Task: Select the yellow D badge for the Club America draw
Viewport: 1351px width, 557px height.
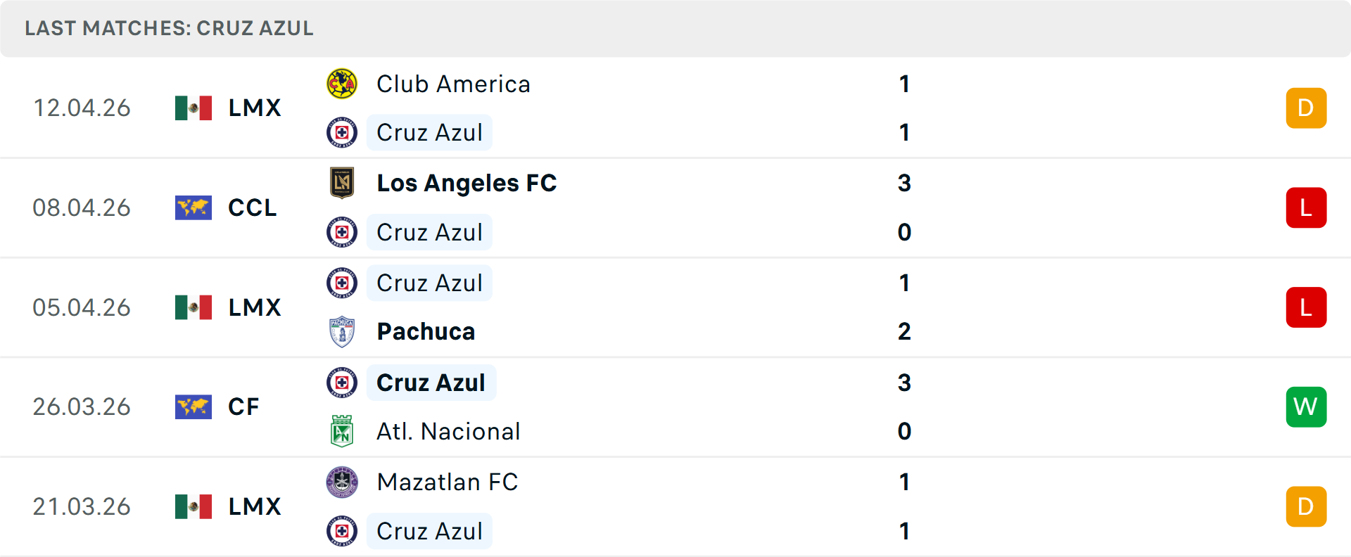Action: [1306, 108]
